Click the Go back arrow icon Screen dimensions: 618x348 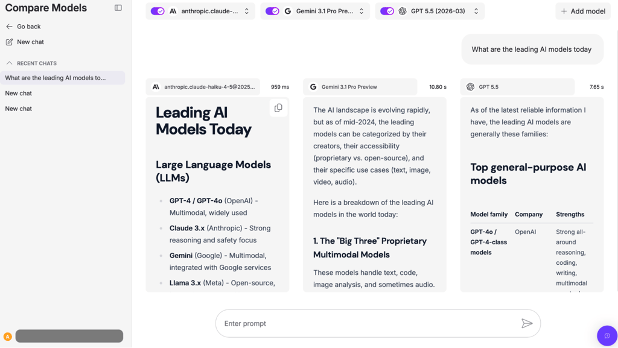point(10,27)
